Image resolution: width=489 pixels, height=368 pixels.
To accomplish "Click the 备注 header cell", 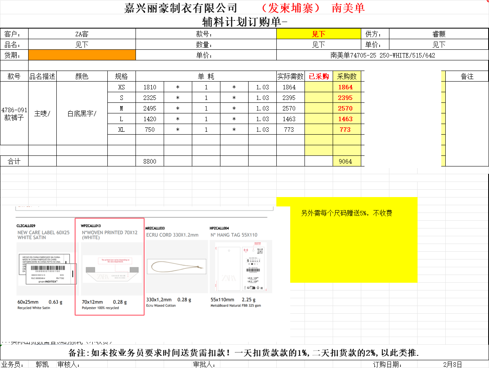I will pos(467,76).
